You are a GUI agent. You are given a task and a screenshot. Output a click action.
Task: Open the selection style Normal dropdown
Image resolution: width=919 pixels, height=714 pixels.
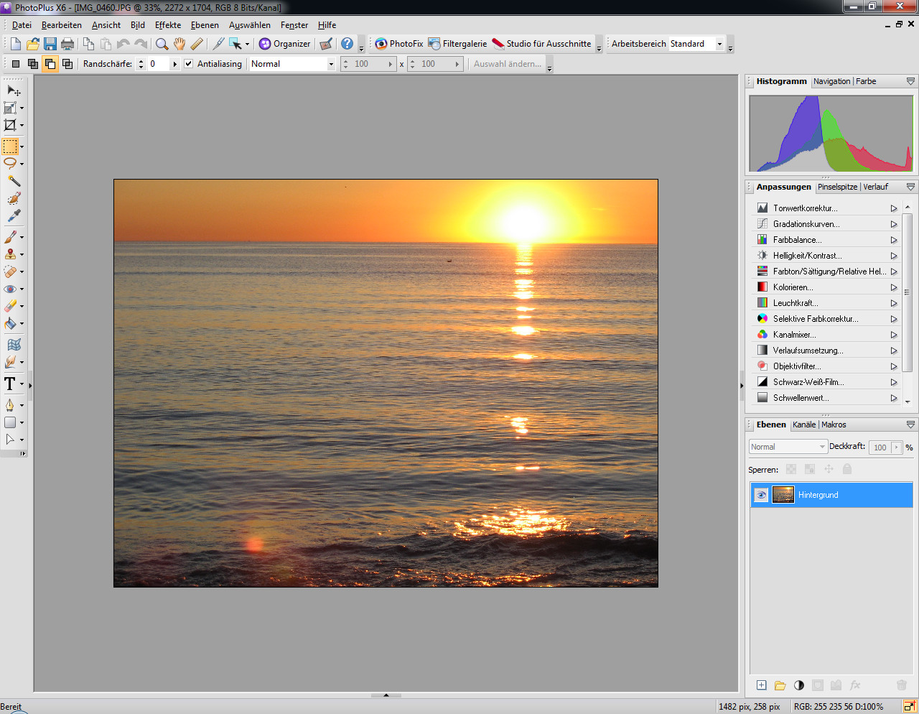point(331,64)
